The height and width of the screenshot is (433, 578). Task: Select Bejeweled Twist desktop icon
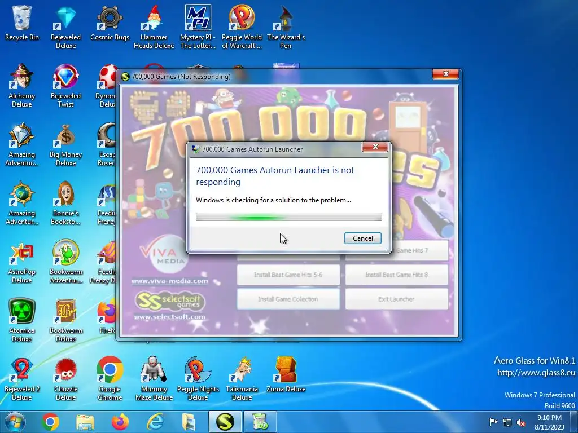click(65, 86)
